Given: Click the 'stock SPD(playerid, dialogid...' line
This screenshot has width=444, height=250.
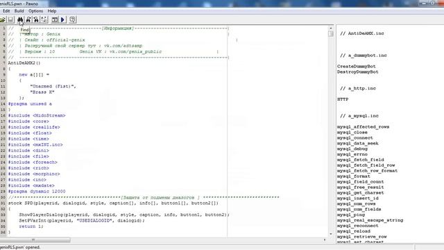Looking at the screenshot, I should point(113,203).
